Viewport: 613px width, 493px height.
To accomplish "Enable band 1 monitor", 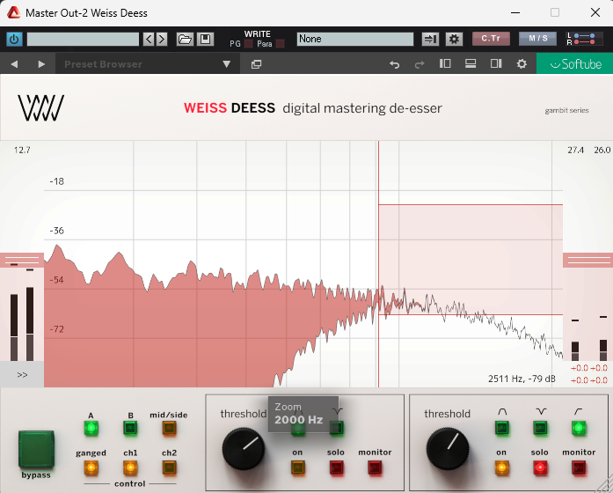I will pyautogui.click(x=375, y=467).
